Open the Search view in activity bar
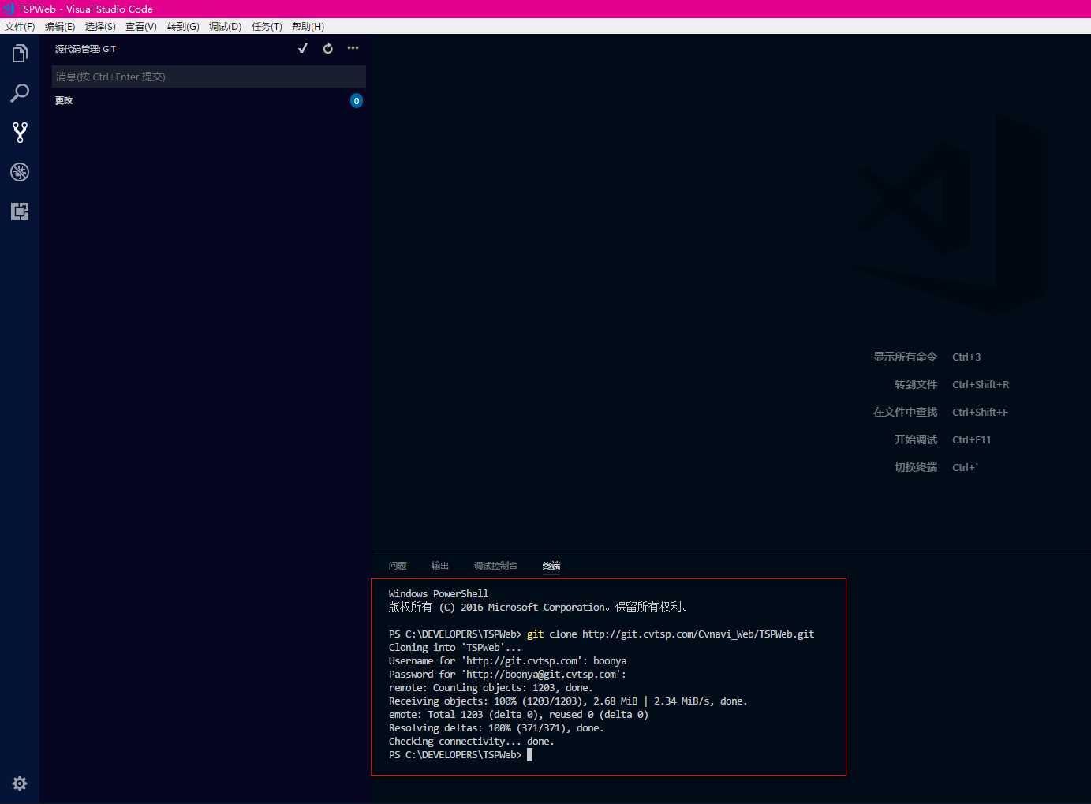This screenshot has height=804, width=1091. (20, 93)
